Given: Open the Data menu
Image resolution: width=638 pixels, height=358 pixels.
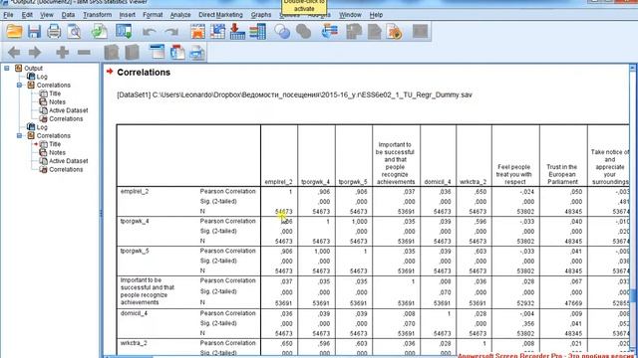Looking at the screenshot, I should point(68,15).
